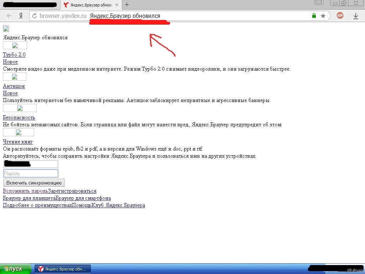Click the green lock security icon
This screenshot has height=274, width=365.
[314, 16]
